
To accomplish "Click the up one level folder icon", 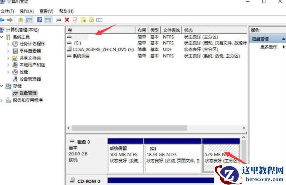I will (21, 20).
